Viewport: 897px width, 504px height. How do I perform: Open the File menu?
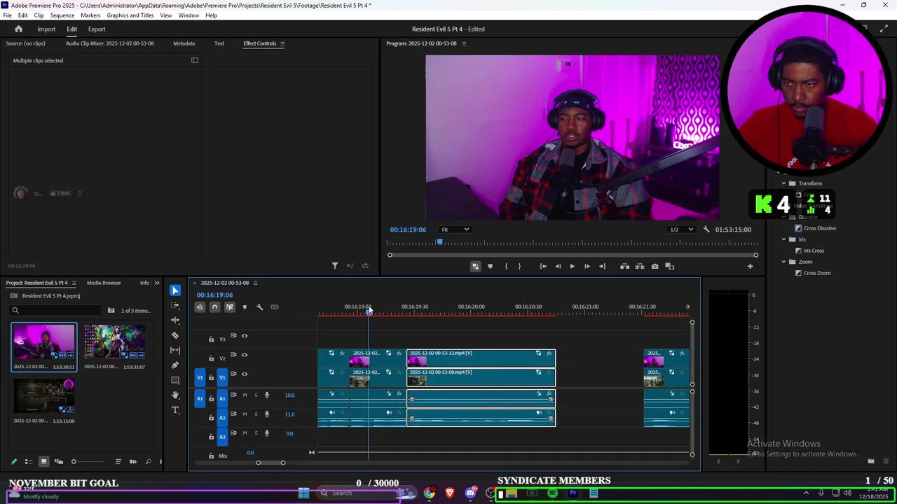(7, 15)
